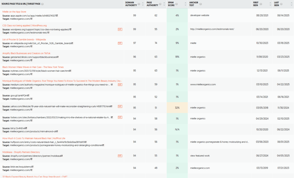
Task: Click NF badge on Shopify Partners row
Action: [120, 156]
